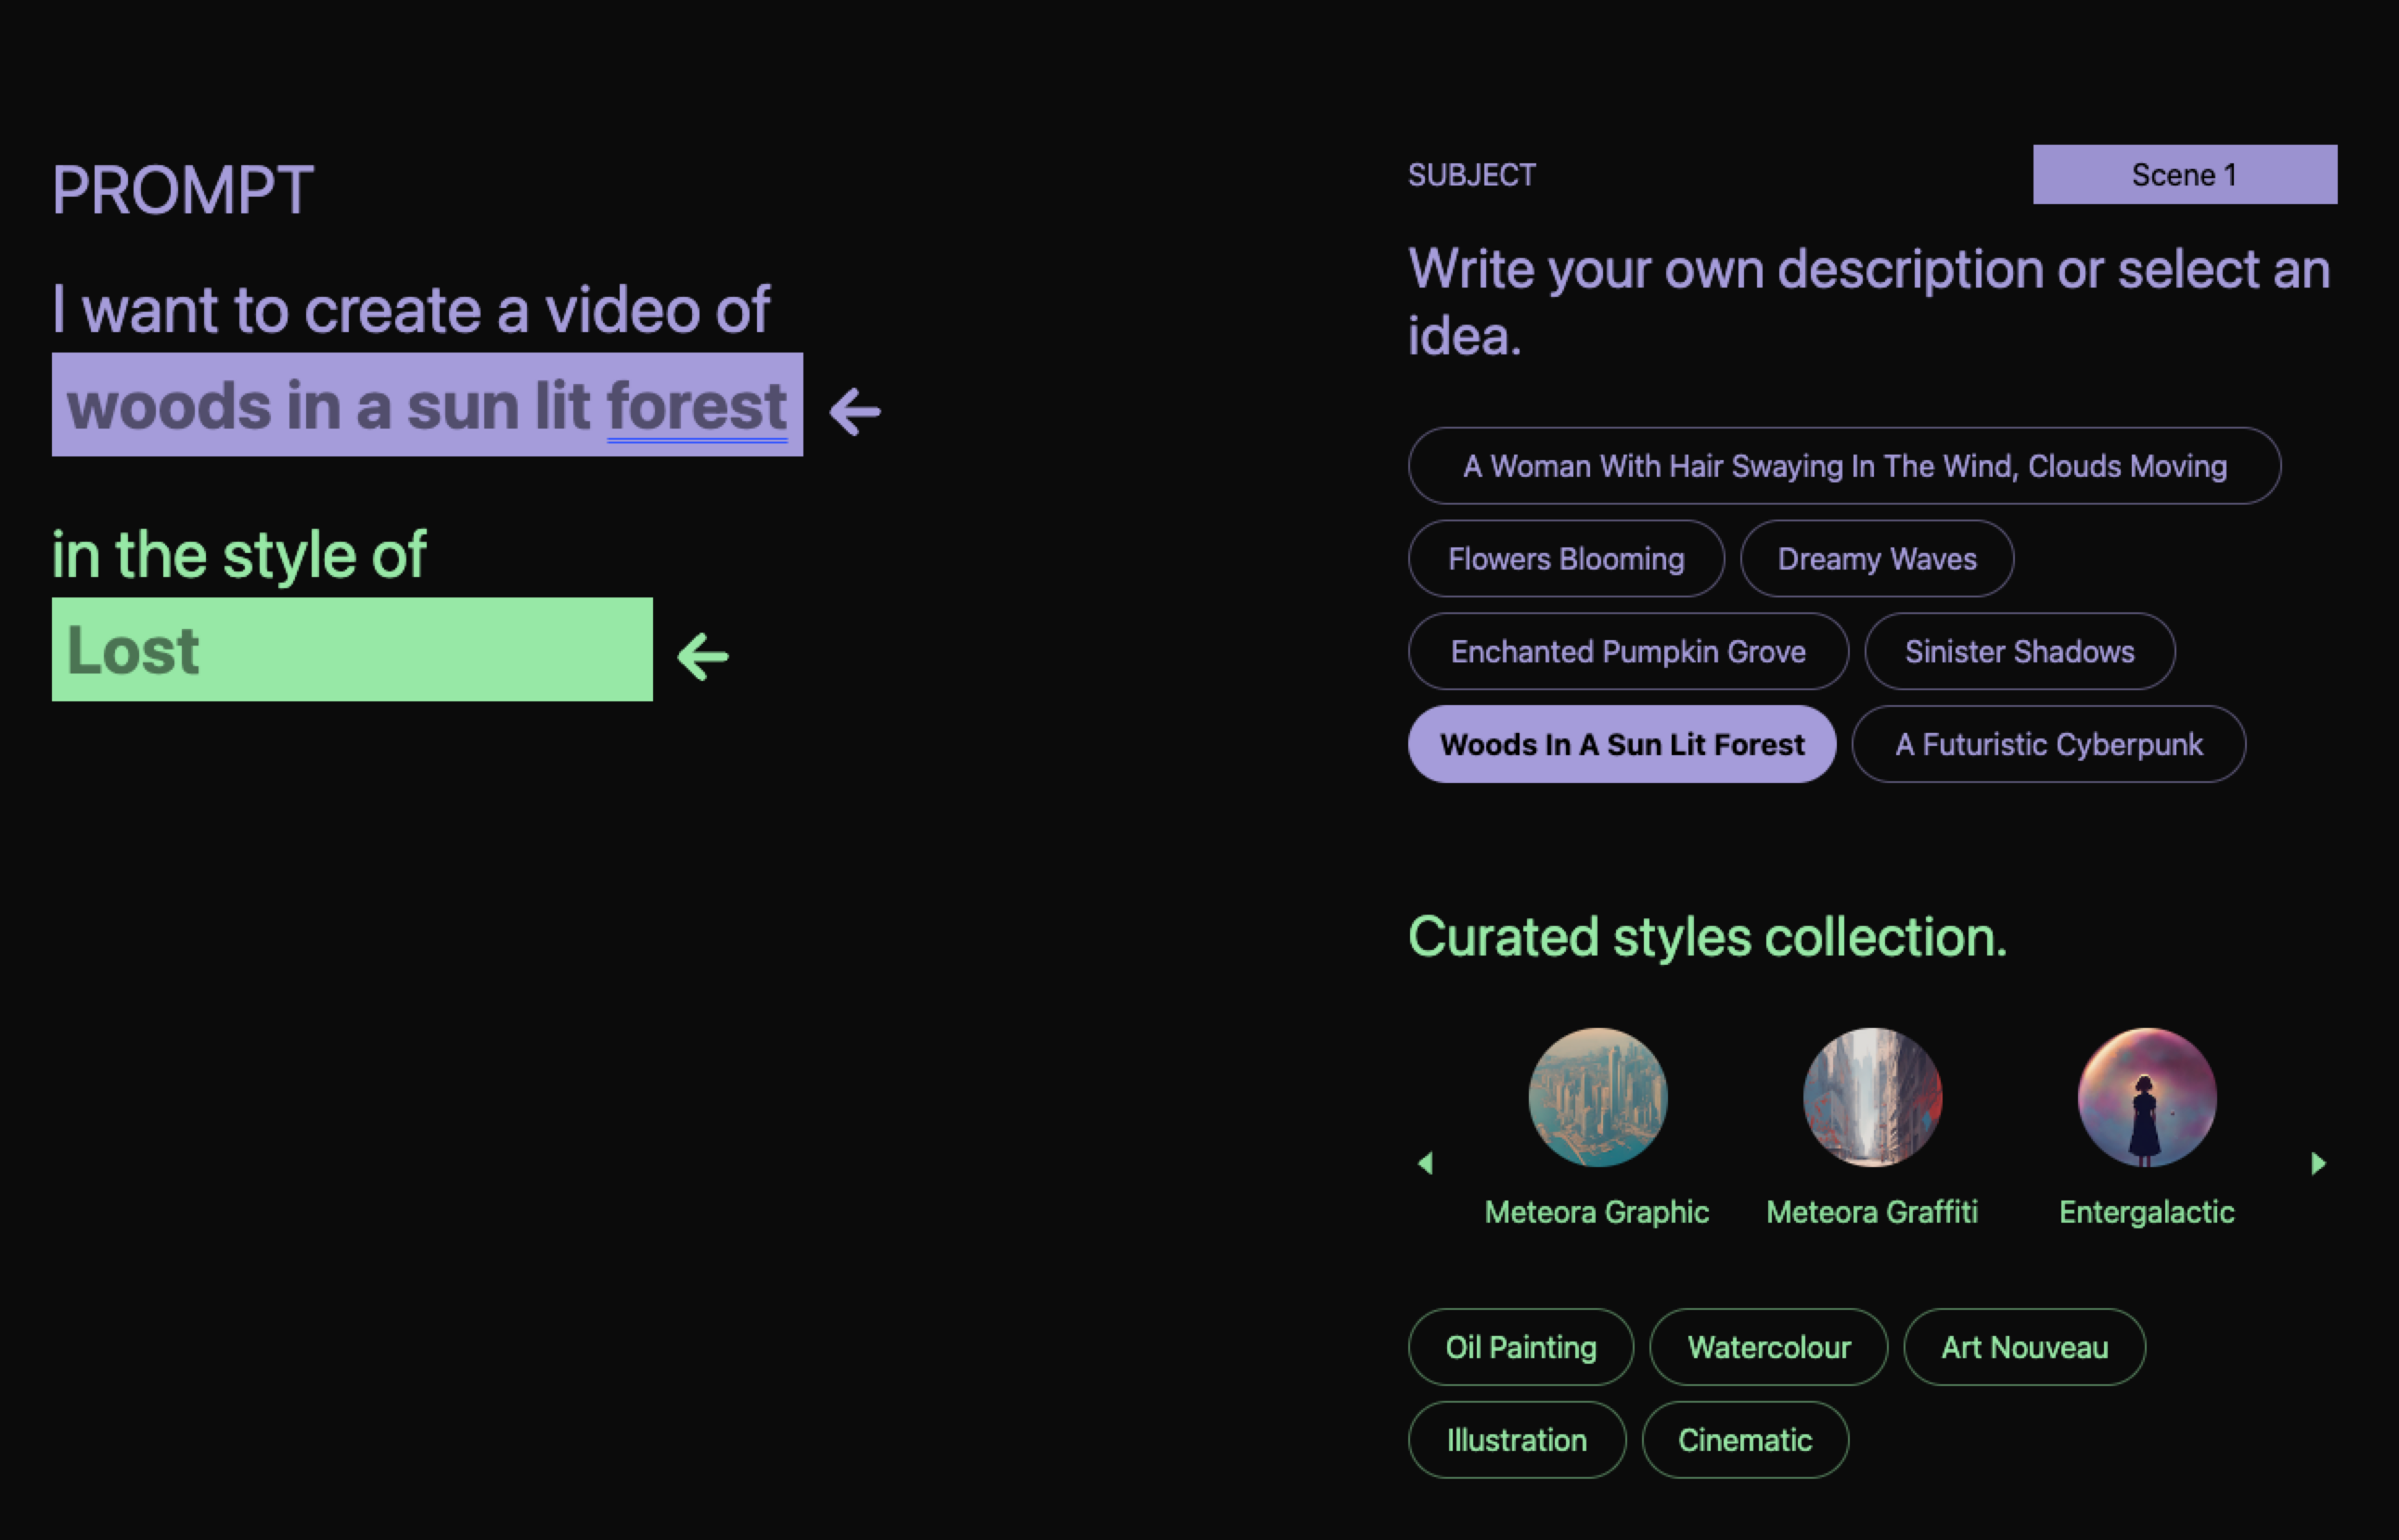2399x1540 pixels.
Task: Choose the Meteora Graffiti style thumbnail
Action: pyautogui.click(x=1871, y=1097)
